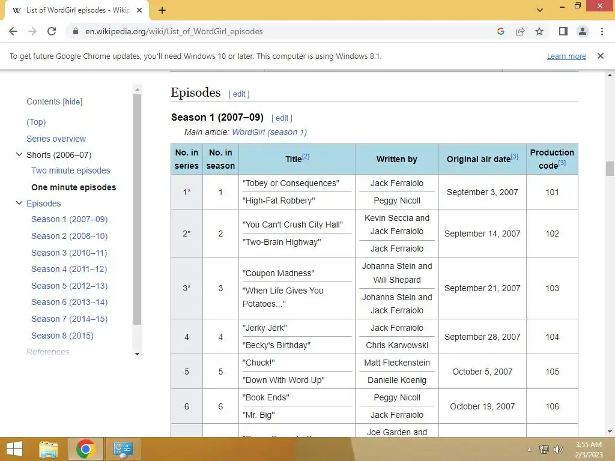Click the Chrome taskbar icon

[x=85, y=449]
